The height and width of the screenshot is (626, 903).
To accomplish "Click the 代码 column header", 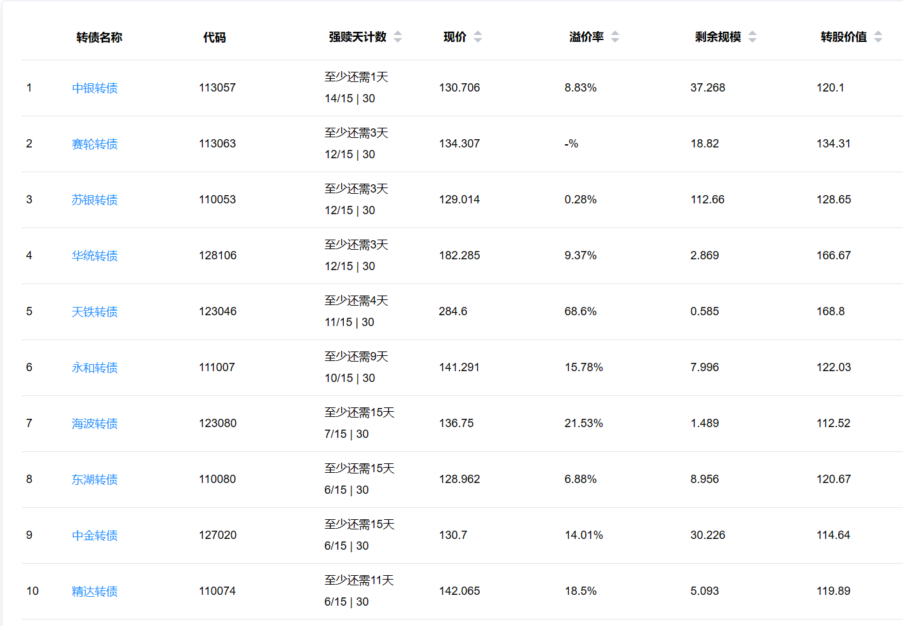I will [x=214, y=37].
